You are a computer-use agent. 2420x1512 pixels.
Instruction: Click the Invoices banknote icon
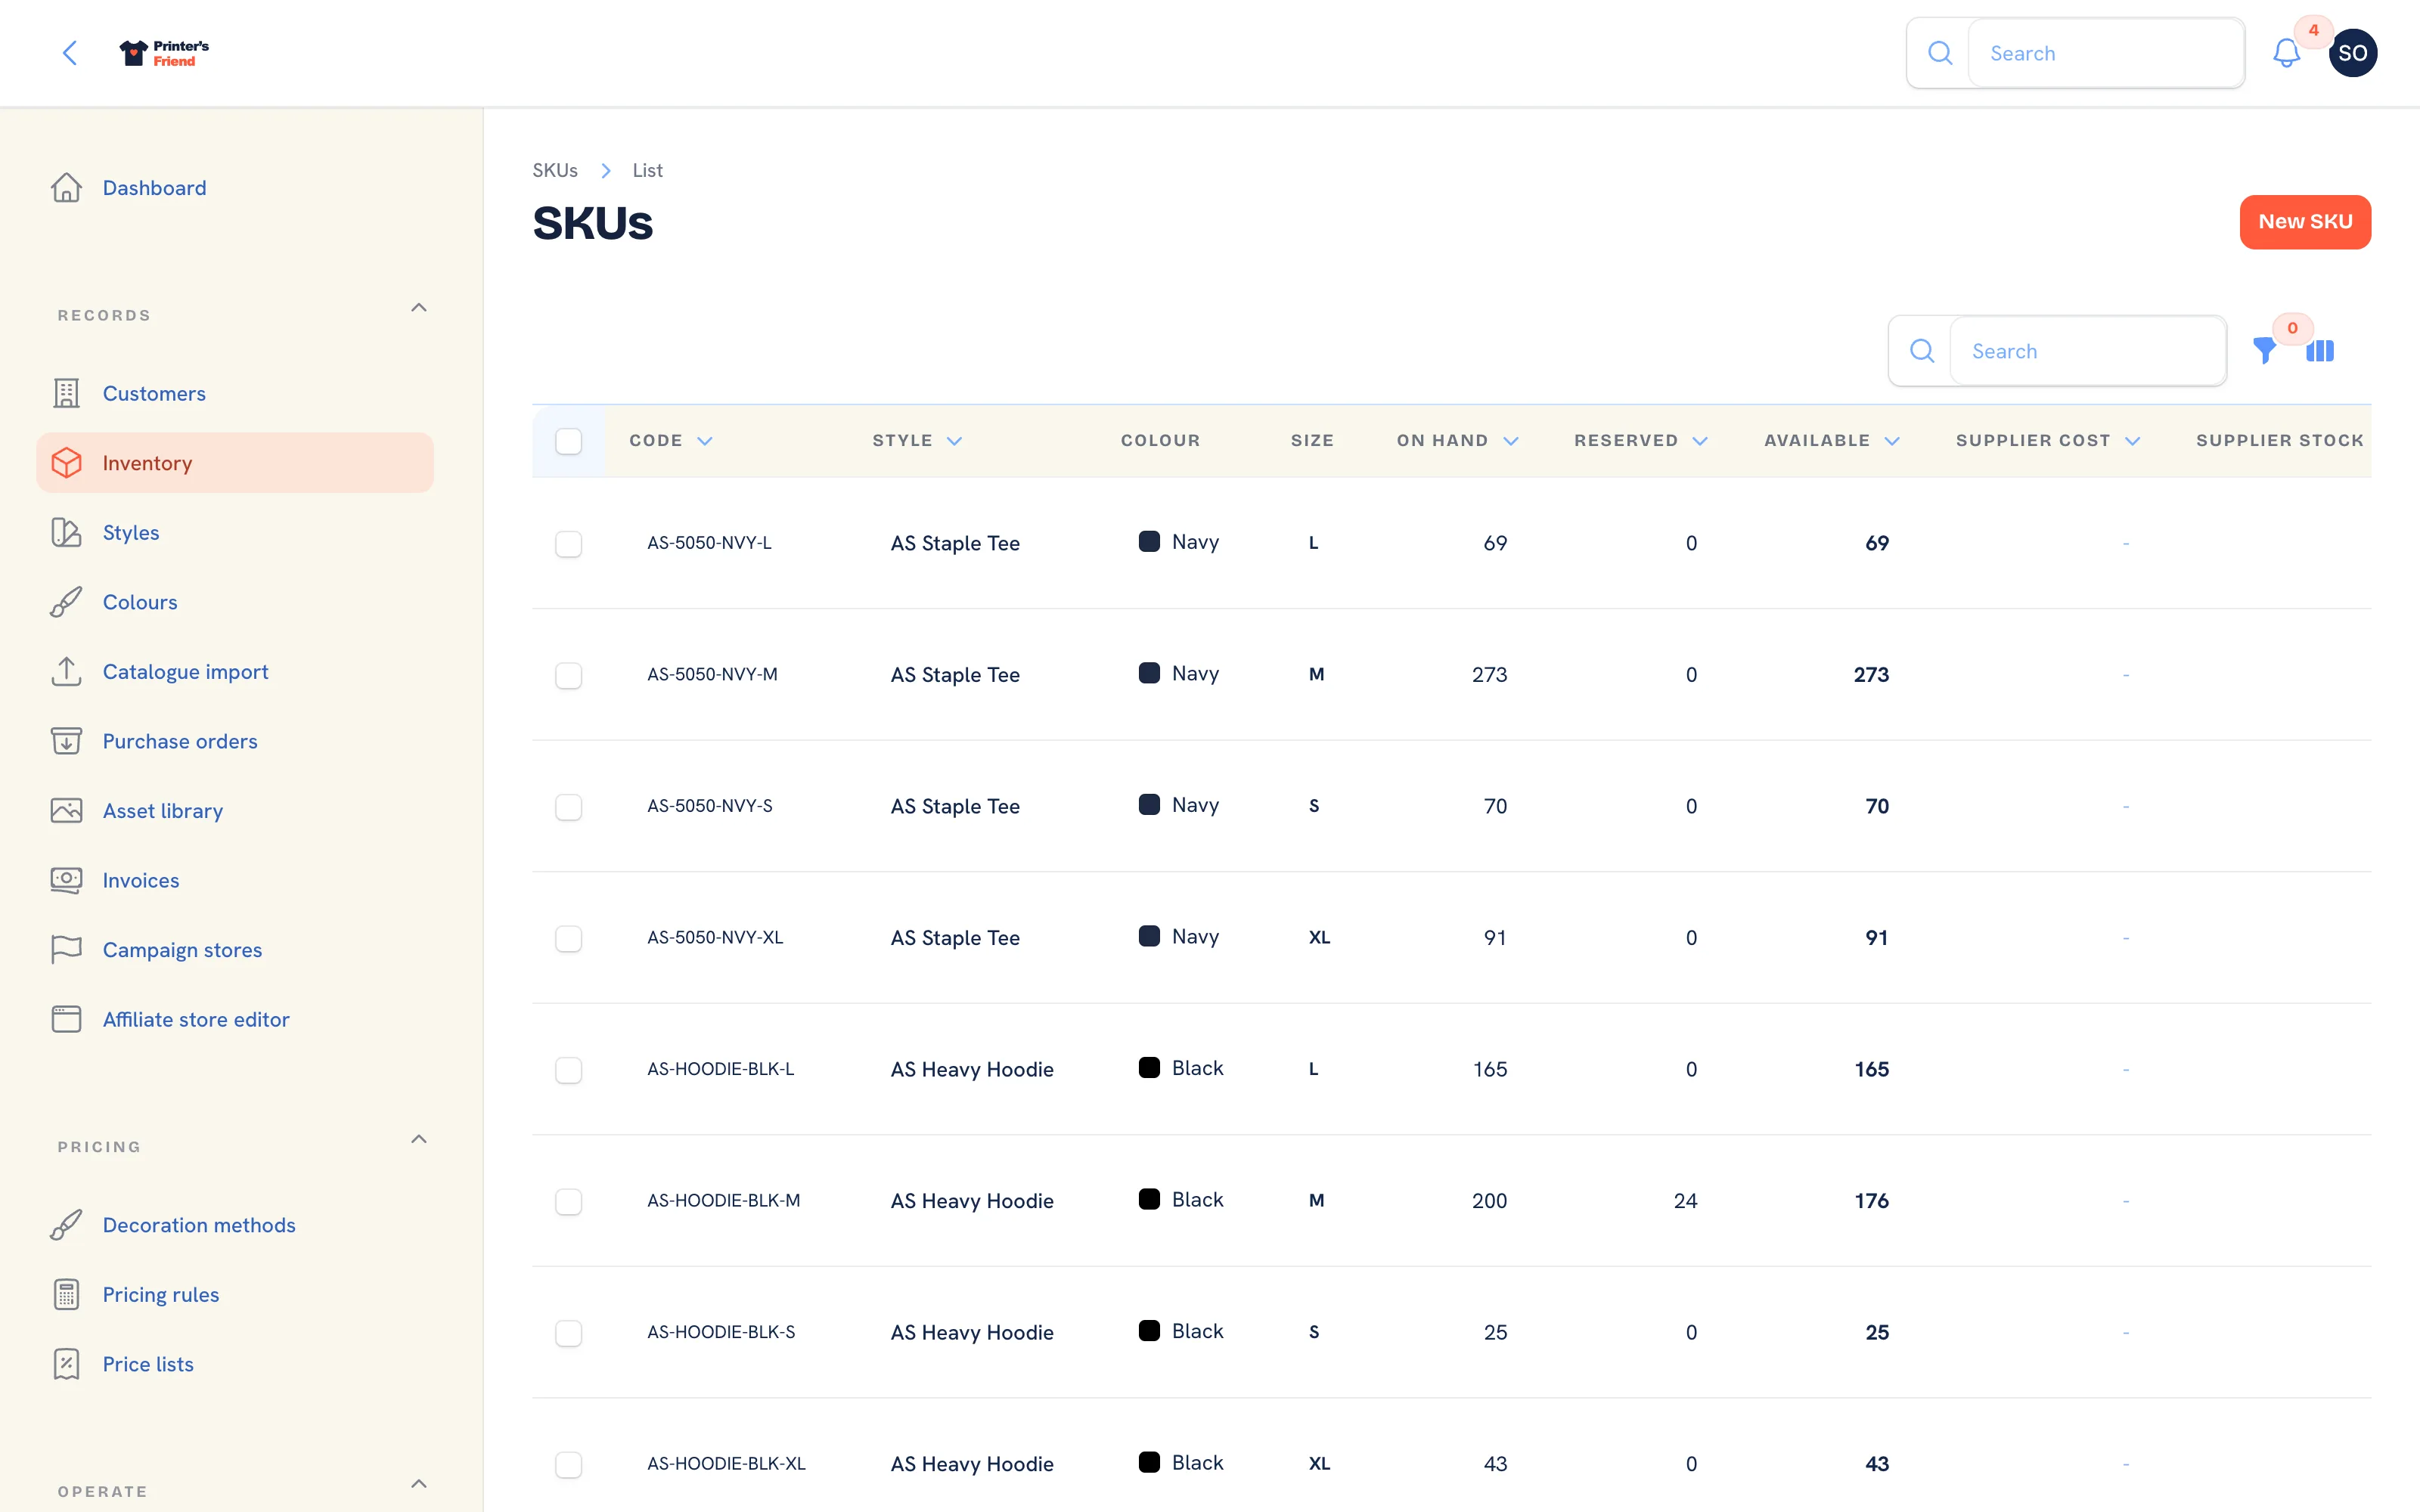(x=66, y=880)
